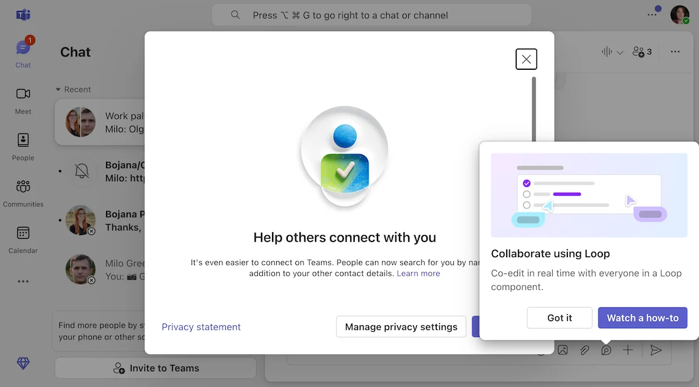Open Settings and more ellipsis by the avatar
The width and height of the screenshot is (699, 387).
click(x=652, y=15)
